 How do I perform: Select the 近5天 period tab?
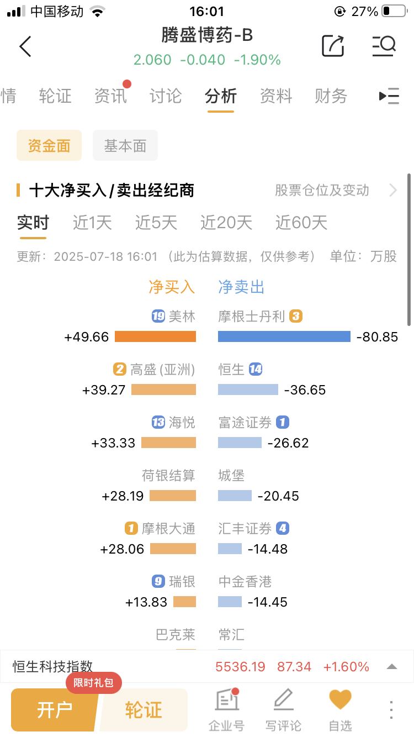(x=156, y=223)
